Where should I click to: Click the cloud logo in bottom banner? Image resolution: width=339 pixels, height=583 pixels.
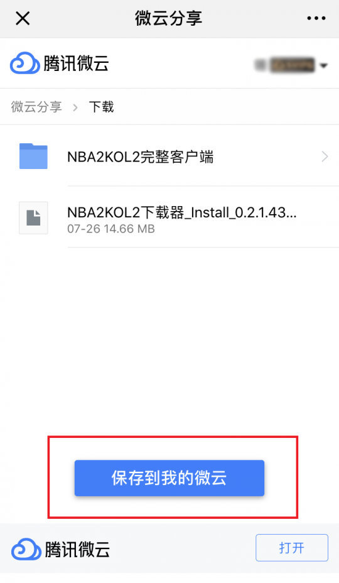(x=26, y=549)
